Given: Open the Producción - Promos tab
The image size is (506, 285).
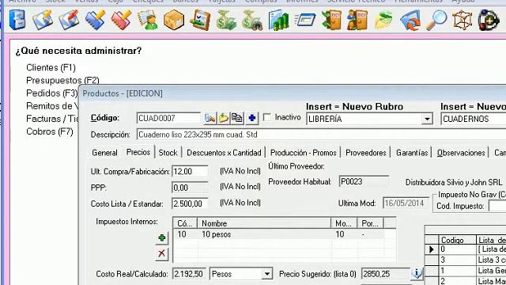Looking at the screenshot, I should [303, 153].
